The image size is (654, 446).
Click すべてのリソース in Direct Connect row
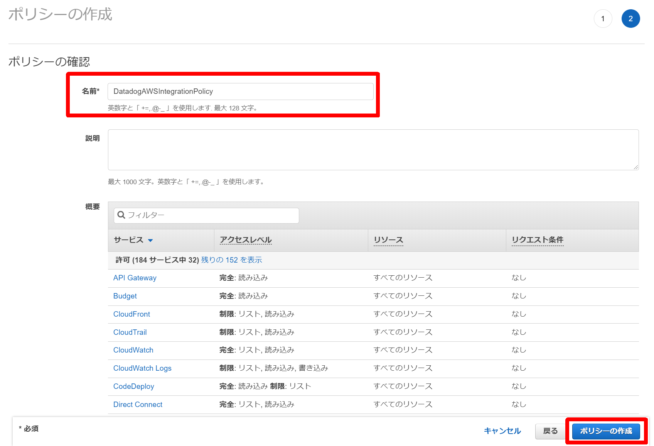(x=403, y=405)
